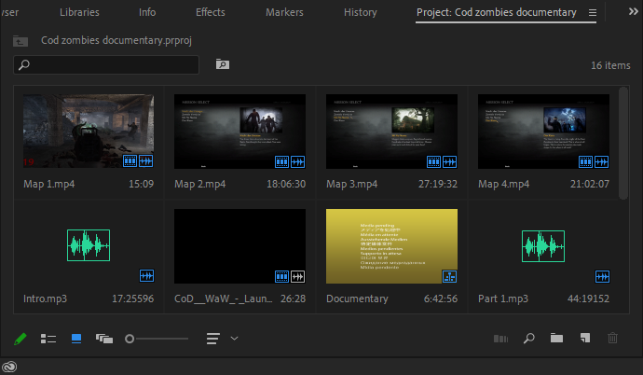Click Automate to Sequence icon
The width and height of the screenshot is (643, 375).
[500, 339]
